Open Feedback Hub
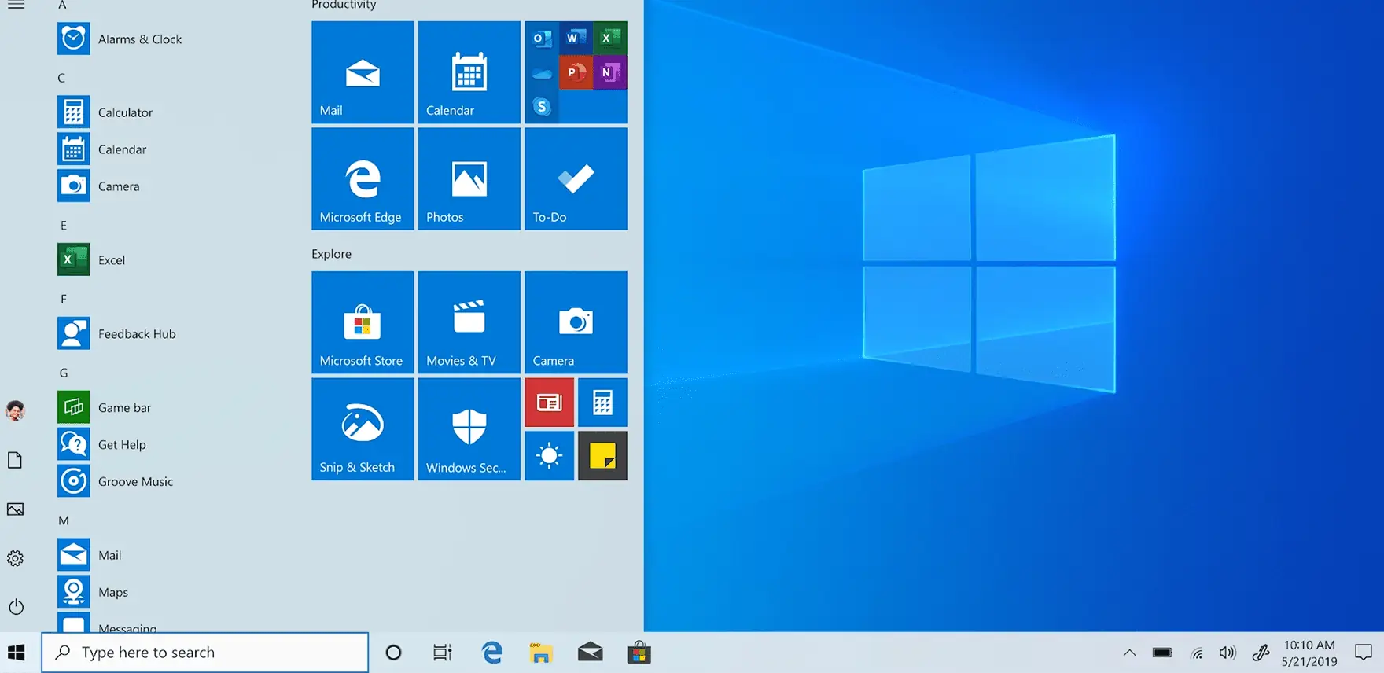Viewport: 1384px width, 673px height. click(116, 334)
